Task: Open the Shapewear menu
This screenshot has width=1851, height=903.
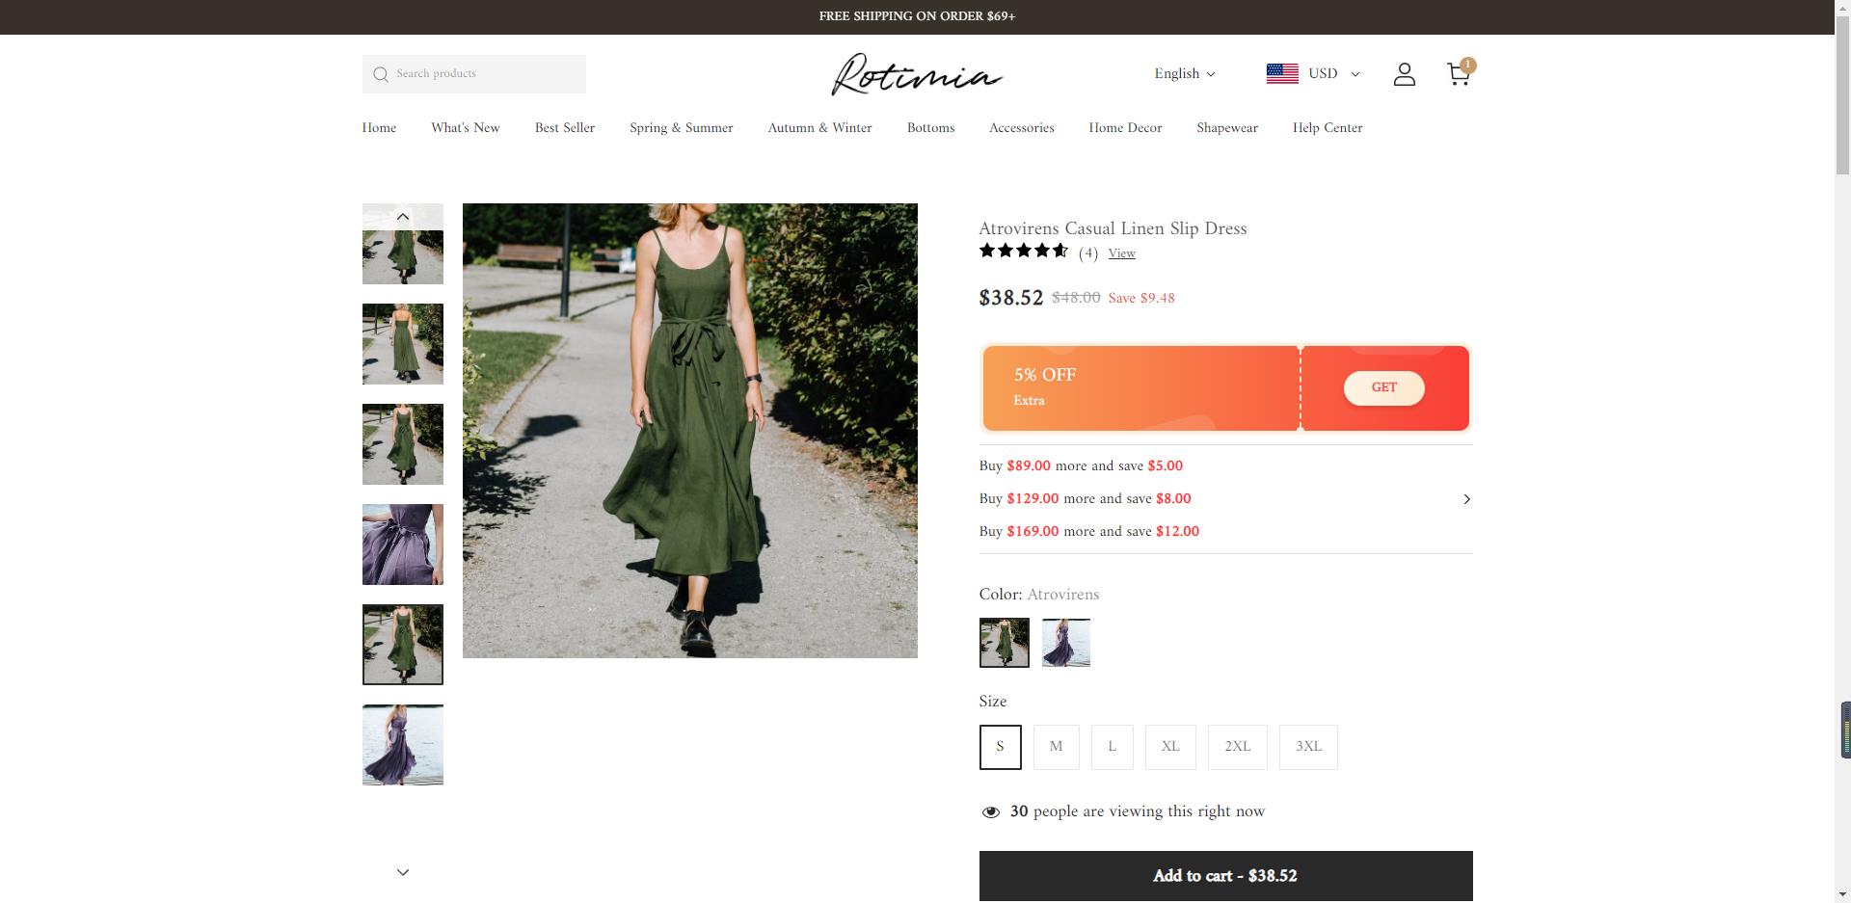Action: (x=1227, y=128)
